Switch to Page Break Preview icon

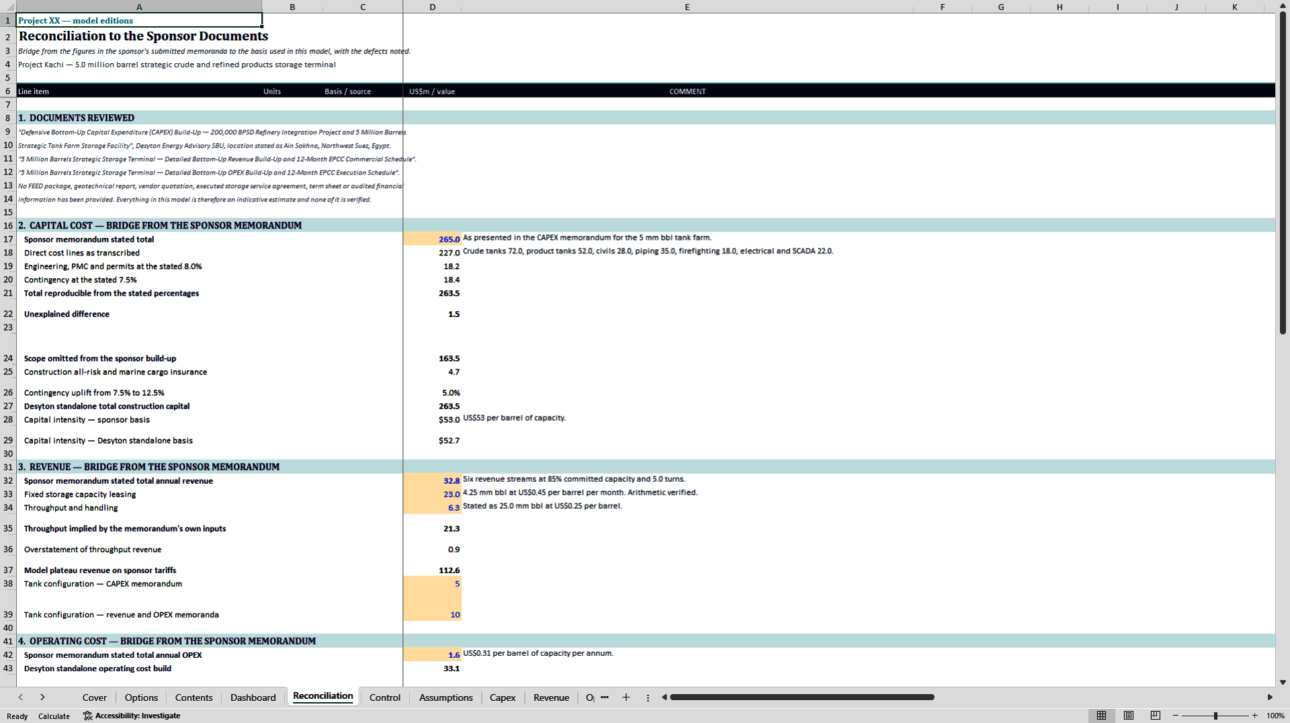click(x=1156, y=716)
